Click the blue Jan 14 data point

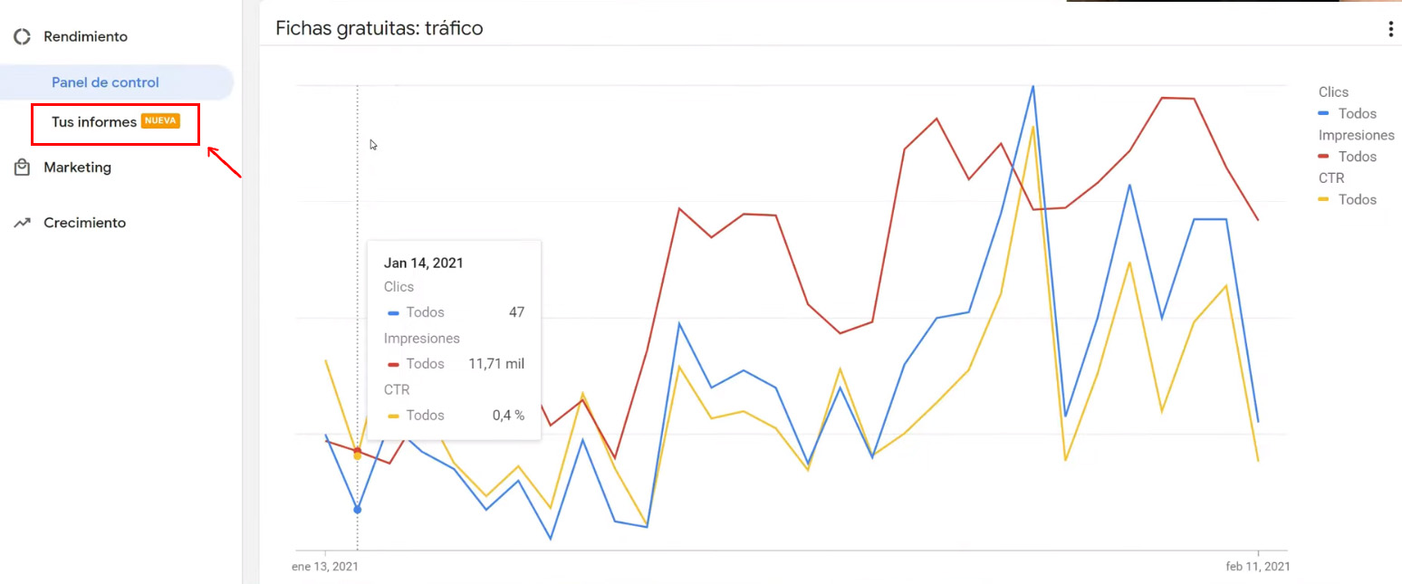pyautogui.click(x=358, y=510)
